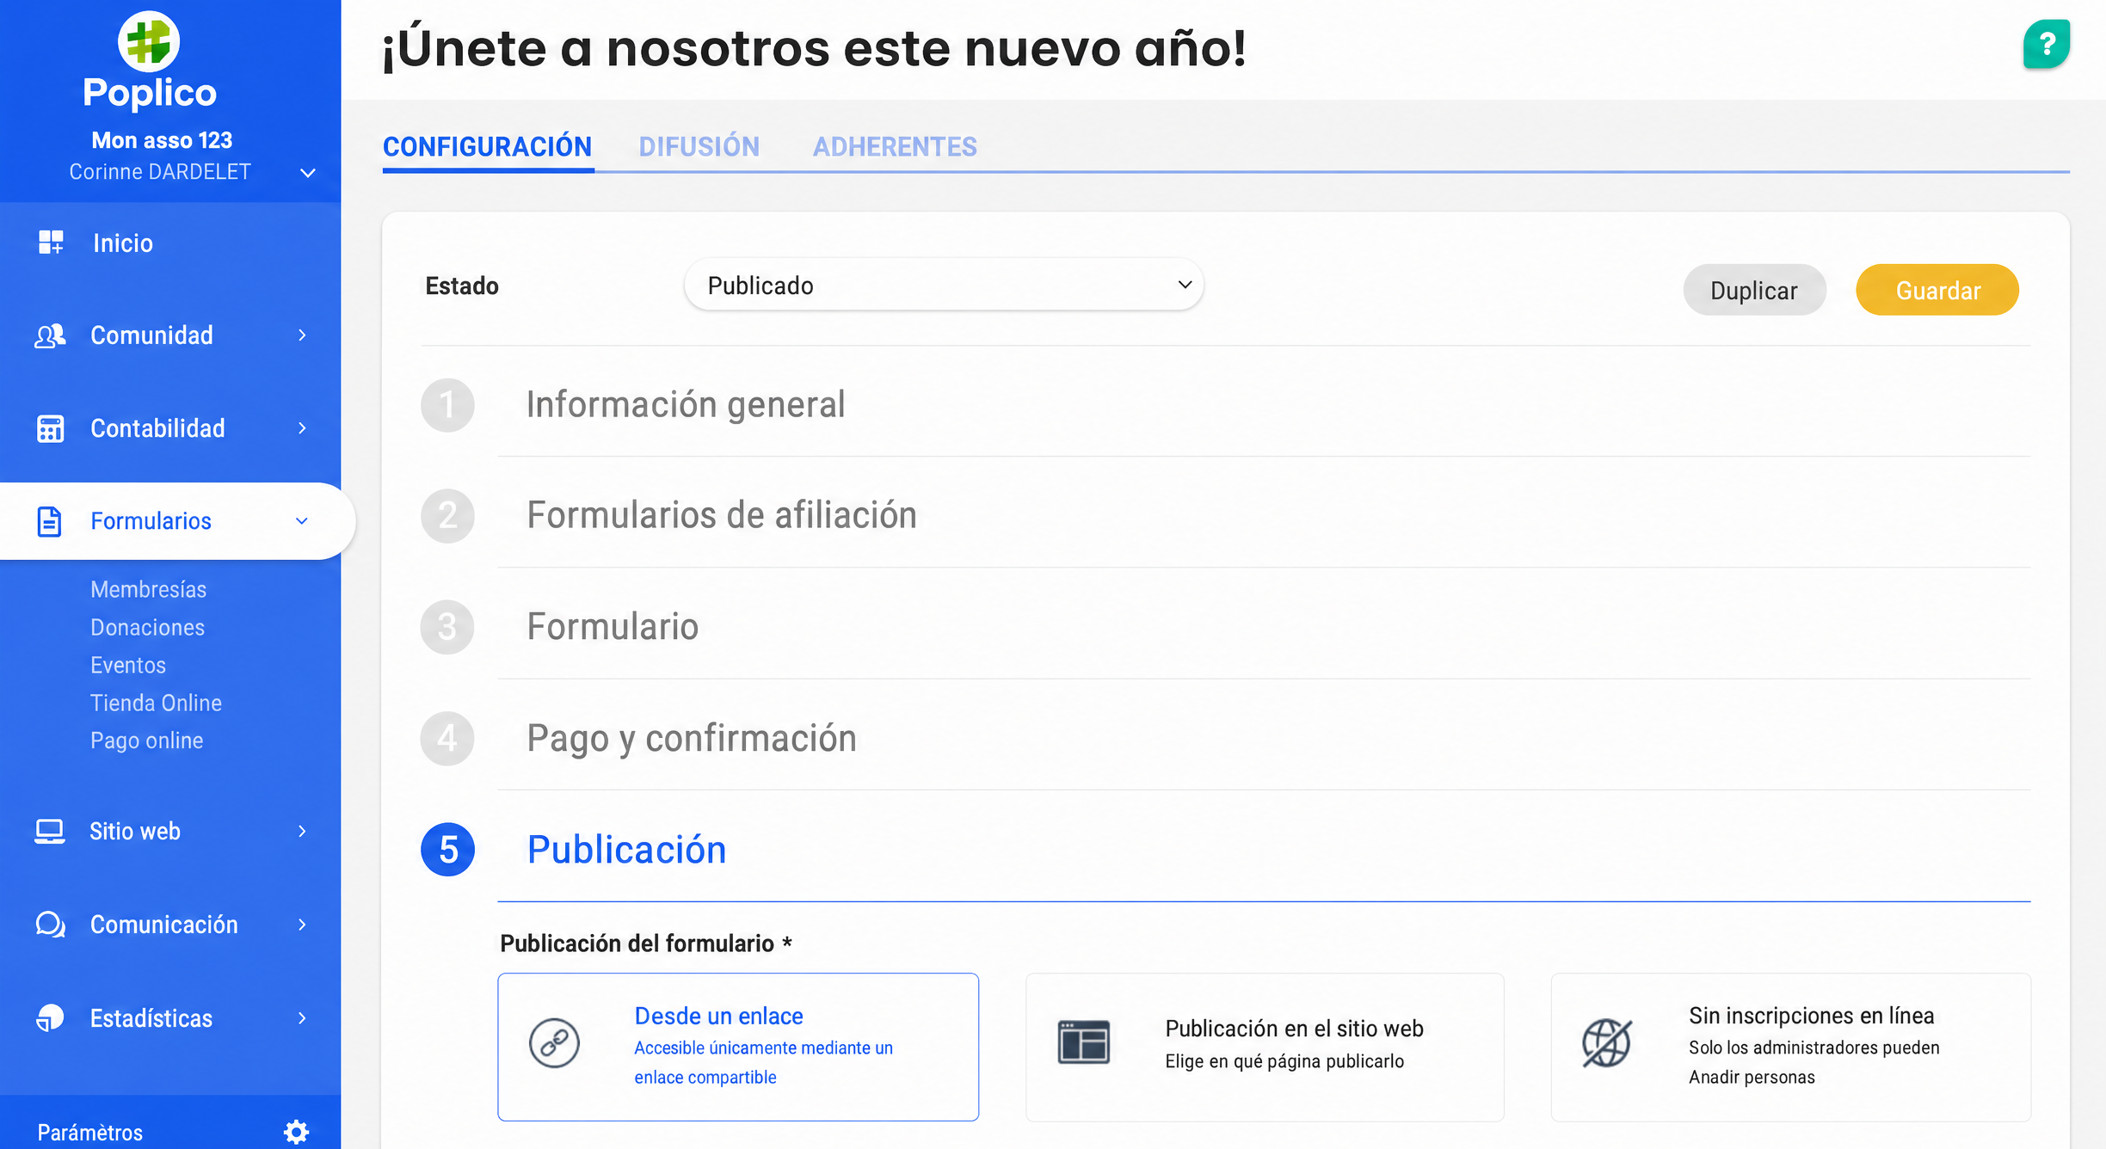Click the Poplico logo icon
The height and width of the screenshot is (1149, 2106).
tap(149, 41)
